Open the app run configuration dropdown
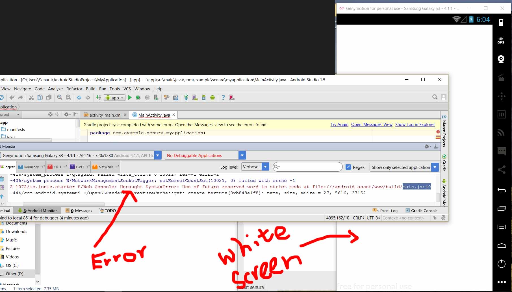Image resolution: width=512 pixels, height=292 pixels. (115, 98)
